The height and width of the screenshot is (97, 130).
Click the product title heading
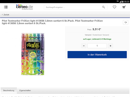point(52,22)
